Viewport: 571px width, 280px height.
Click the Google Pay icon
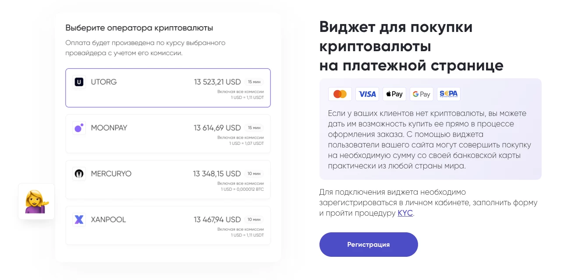(x=422, y=94)
